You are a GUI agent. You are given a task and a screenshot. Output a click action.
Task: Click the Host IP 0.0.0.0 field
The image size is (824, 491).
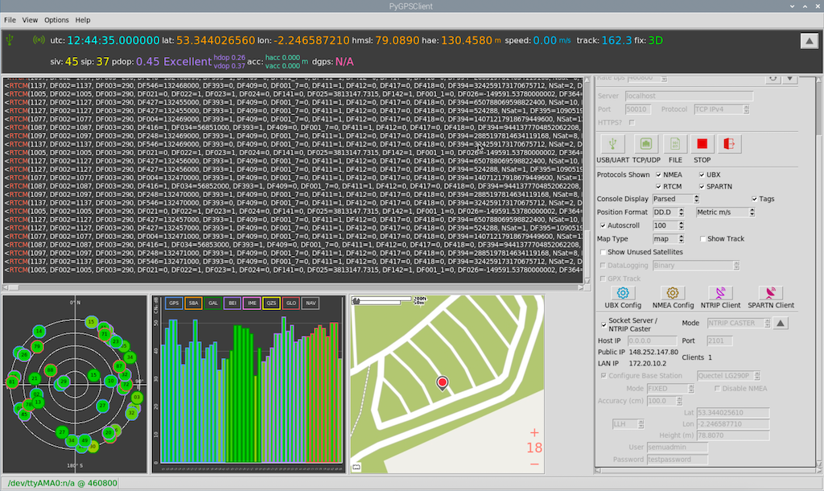(652, 340)
